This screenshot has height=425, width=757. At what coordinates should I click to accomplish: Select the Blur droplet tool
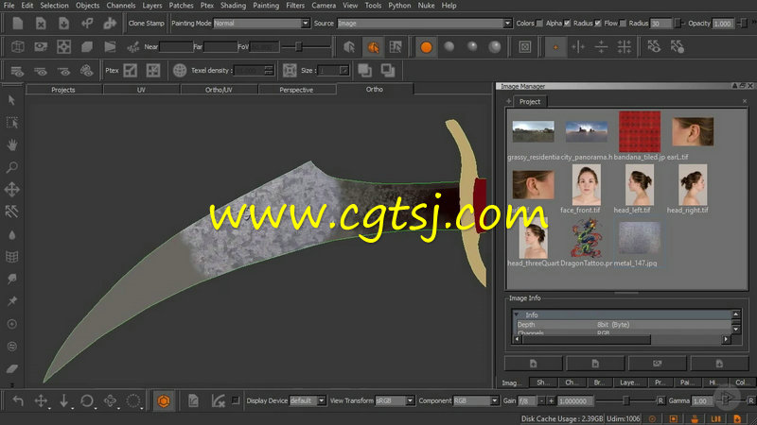(12, 234)
